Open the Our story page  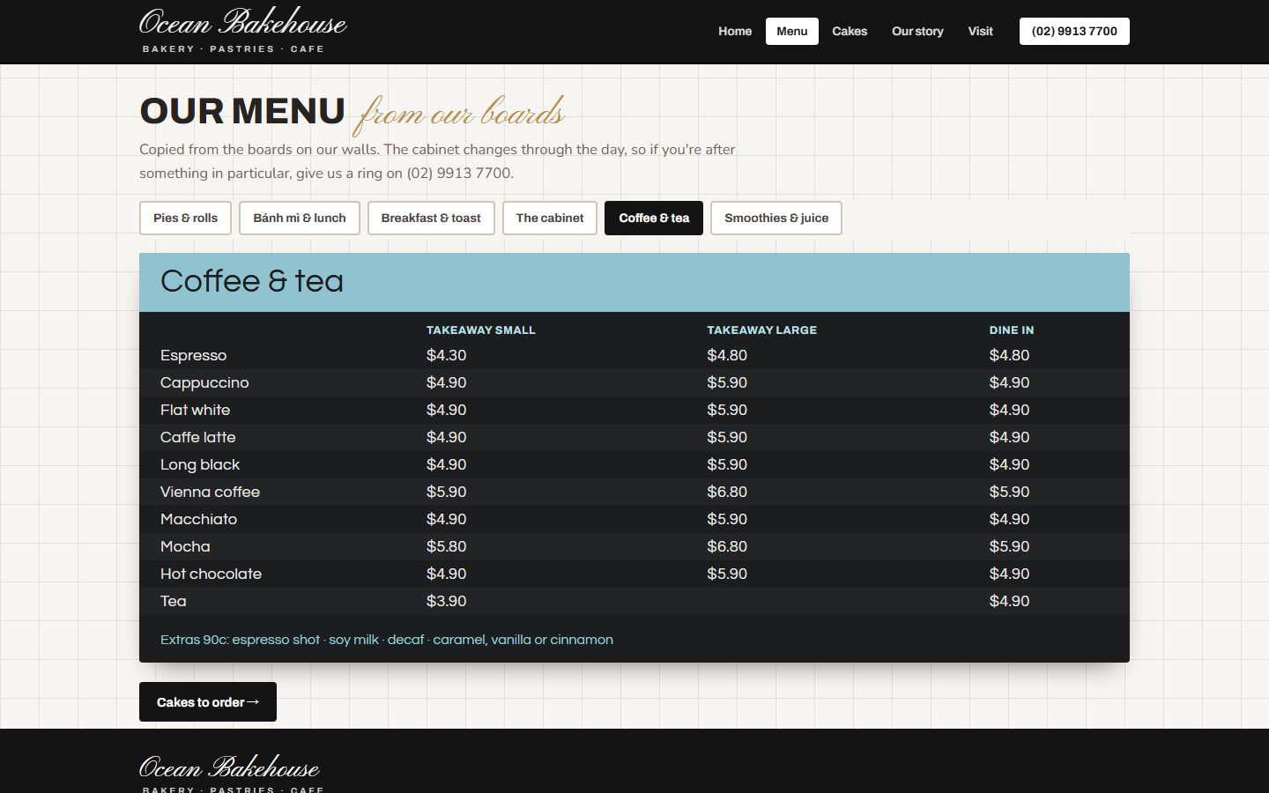(x=917, y=31)
